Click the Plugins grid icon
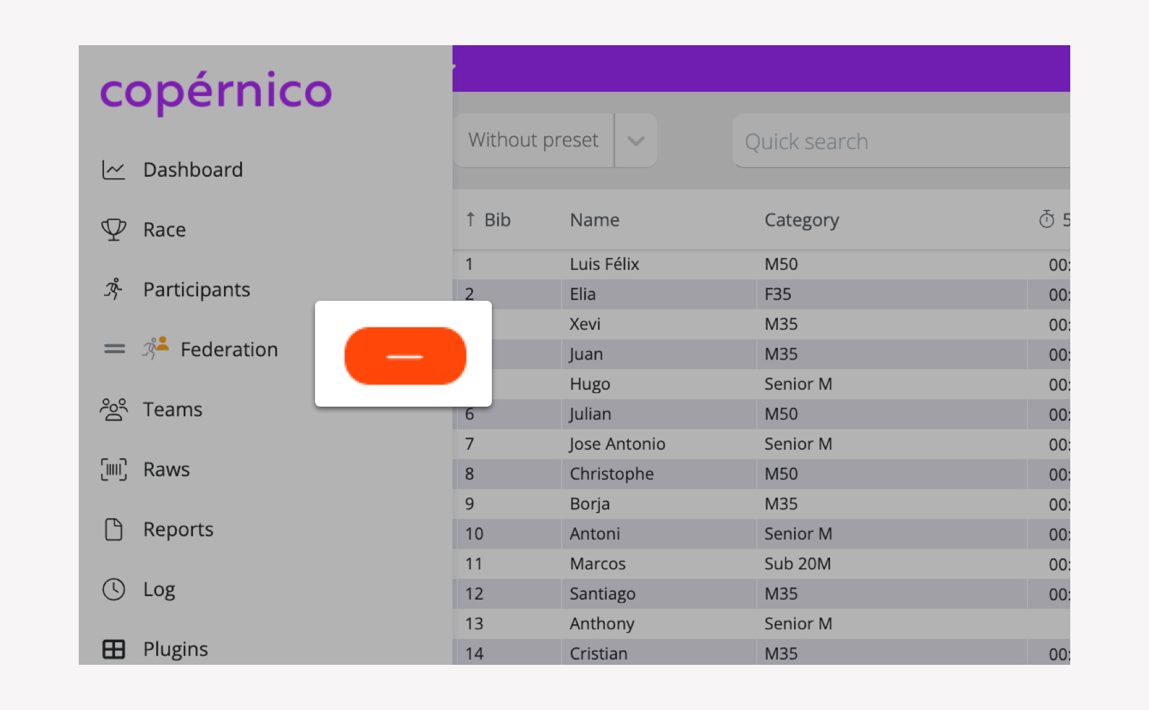The image size is (1149, 710). [x=114, y=649]
